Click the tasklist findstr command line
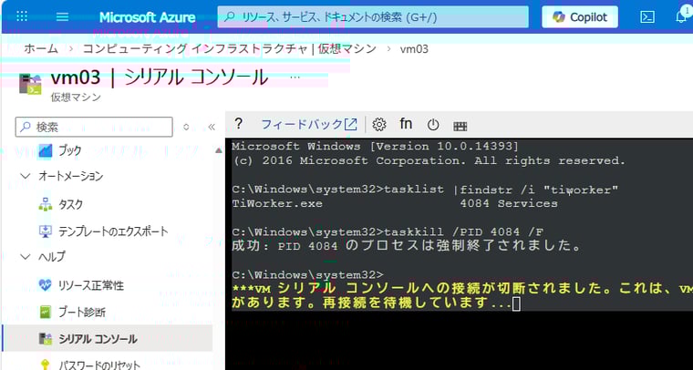Image resolution: width=693 pixels, height=370 pixels. (425, 190)
